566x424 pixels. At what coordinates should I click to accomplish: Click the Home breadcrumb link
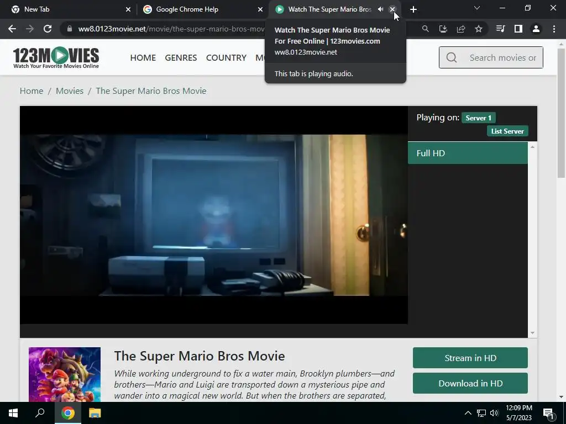click(x=32, y=91)
